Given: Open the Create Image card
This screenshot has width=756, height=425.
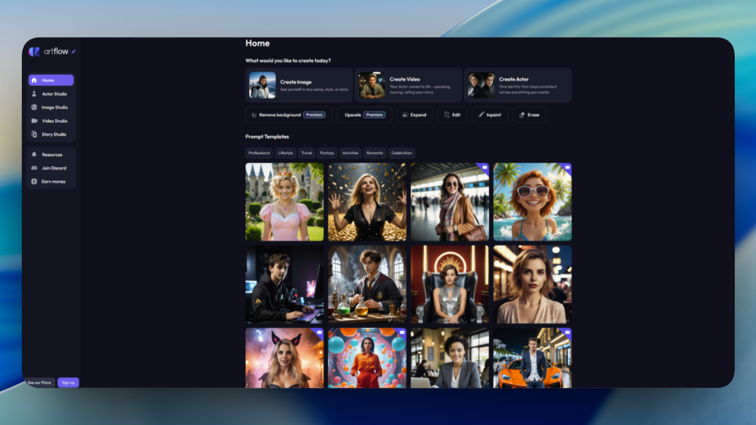Looking at the screenshot, I should pyautogui.click(x=299, y=85).
